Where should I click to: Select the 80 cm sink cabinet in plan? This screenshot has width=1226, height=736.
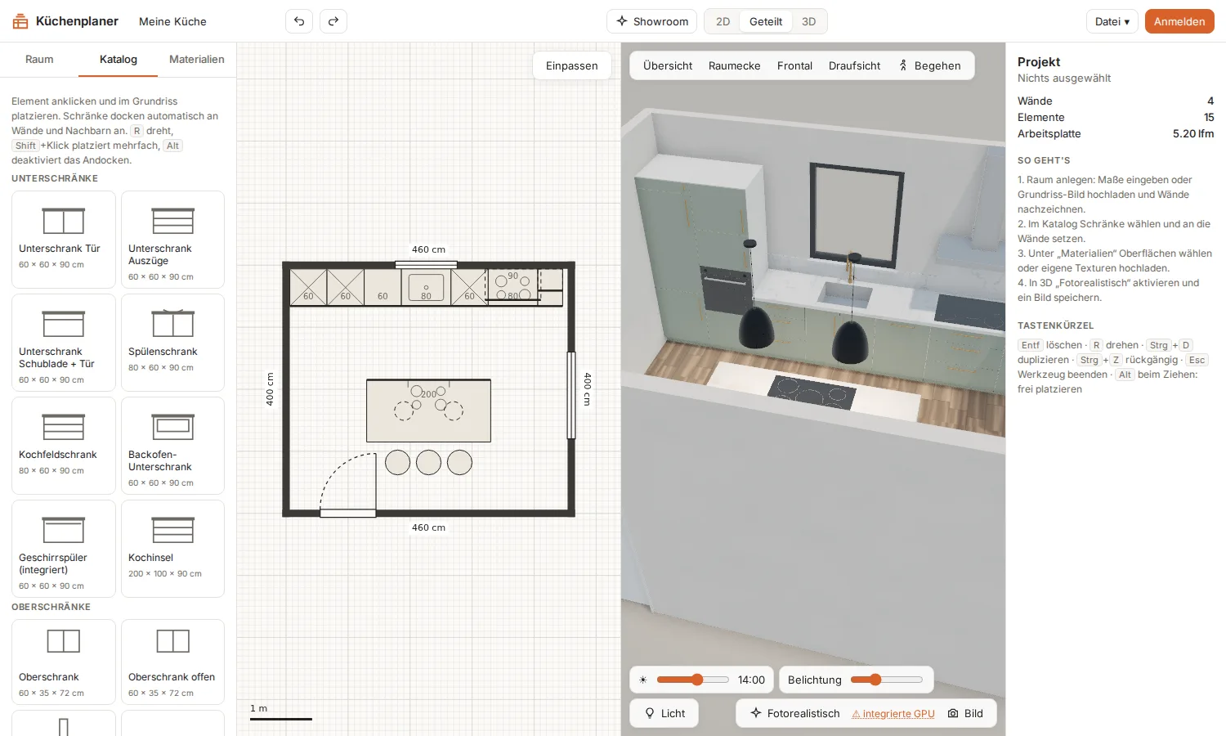pos(426,288)
